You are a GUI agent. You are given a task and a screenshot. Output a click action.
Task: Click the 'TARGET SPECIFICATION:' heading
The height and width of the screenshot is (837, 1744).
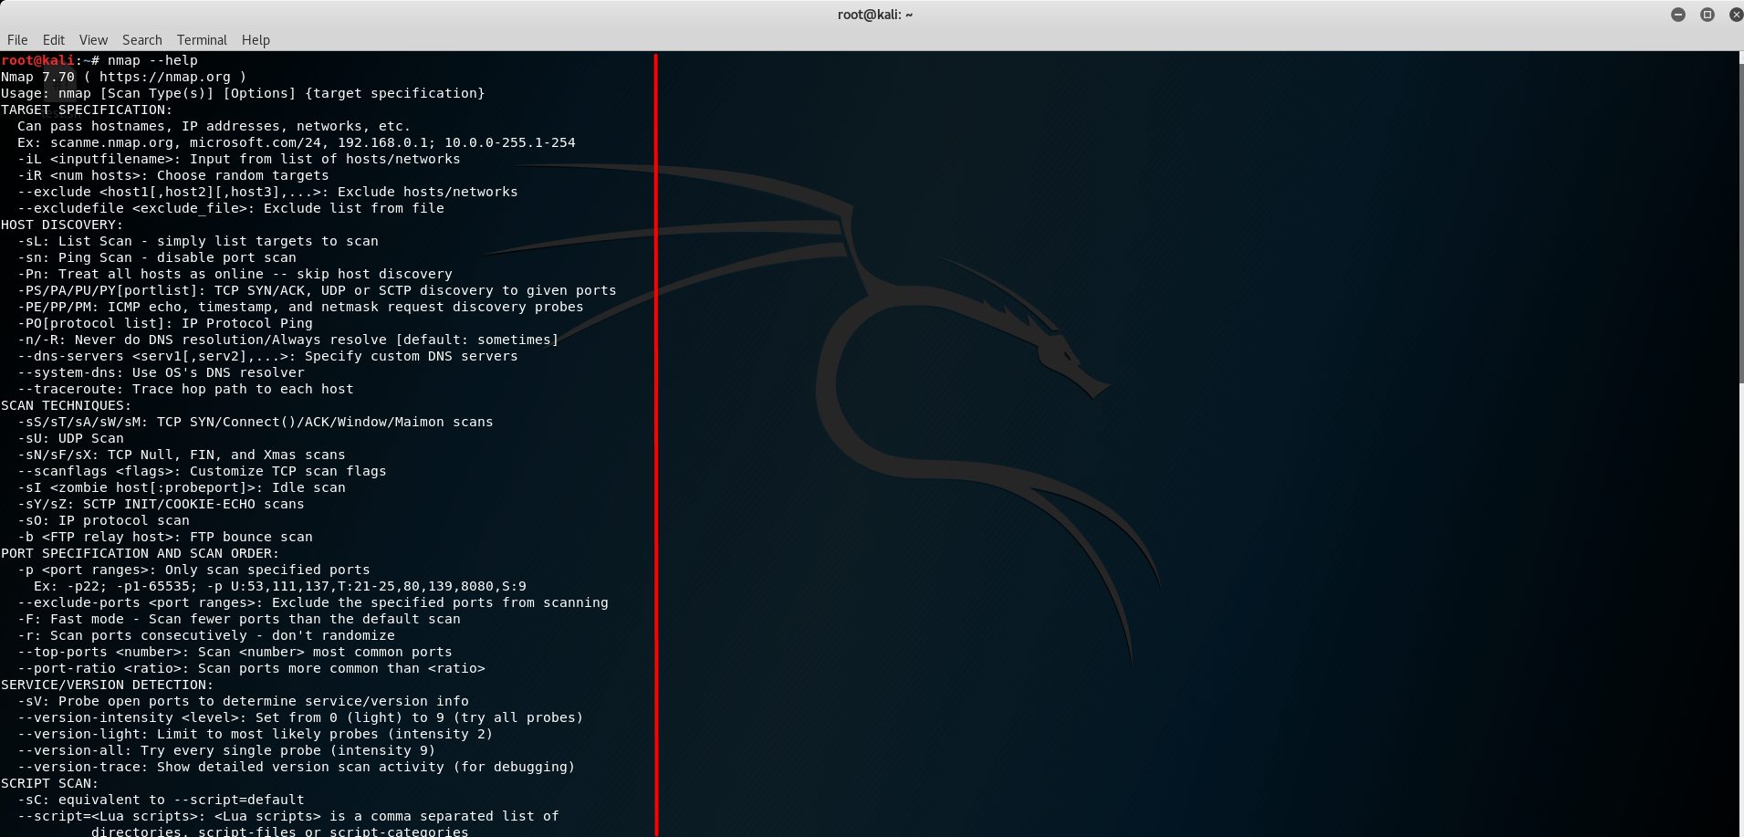[x=87, y=110]
